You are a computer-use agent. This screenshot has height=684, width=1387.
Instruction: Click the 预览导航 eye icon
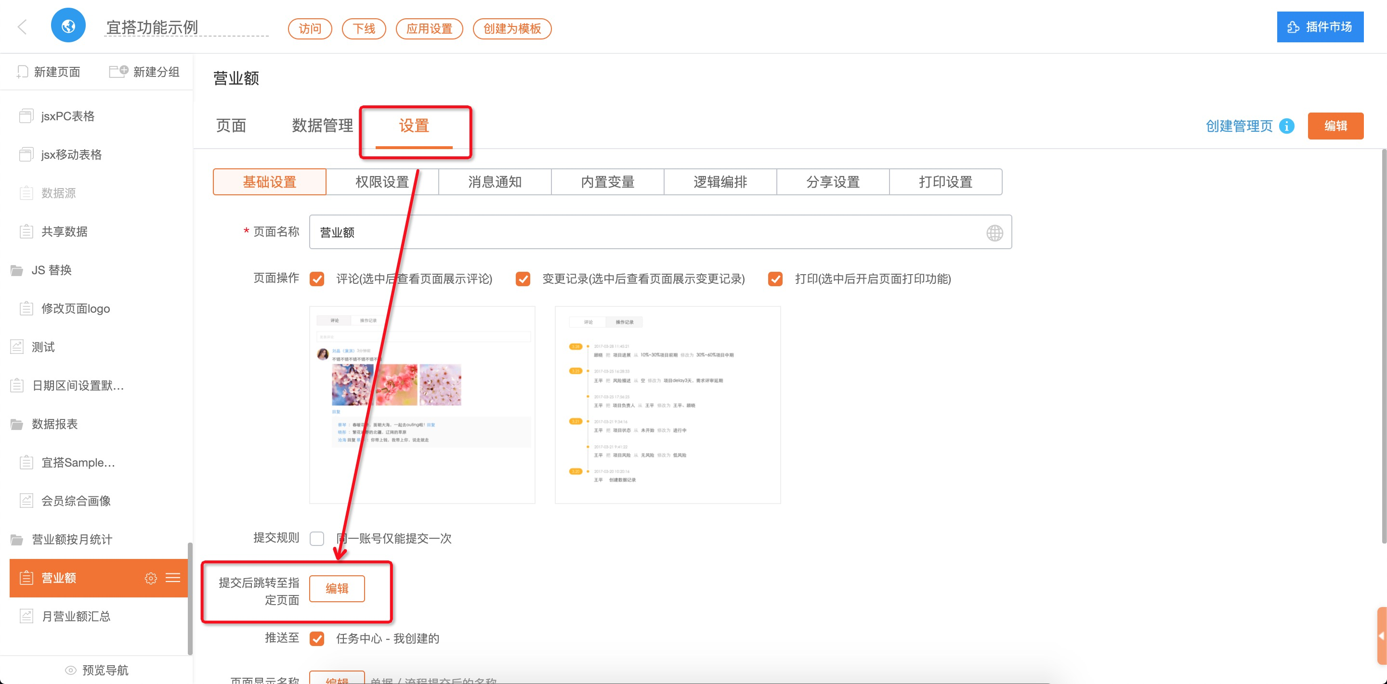[70, 670]
